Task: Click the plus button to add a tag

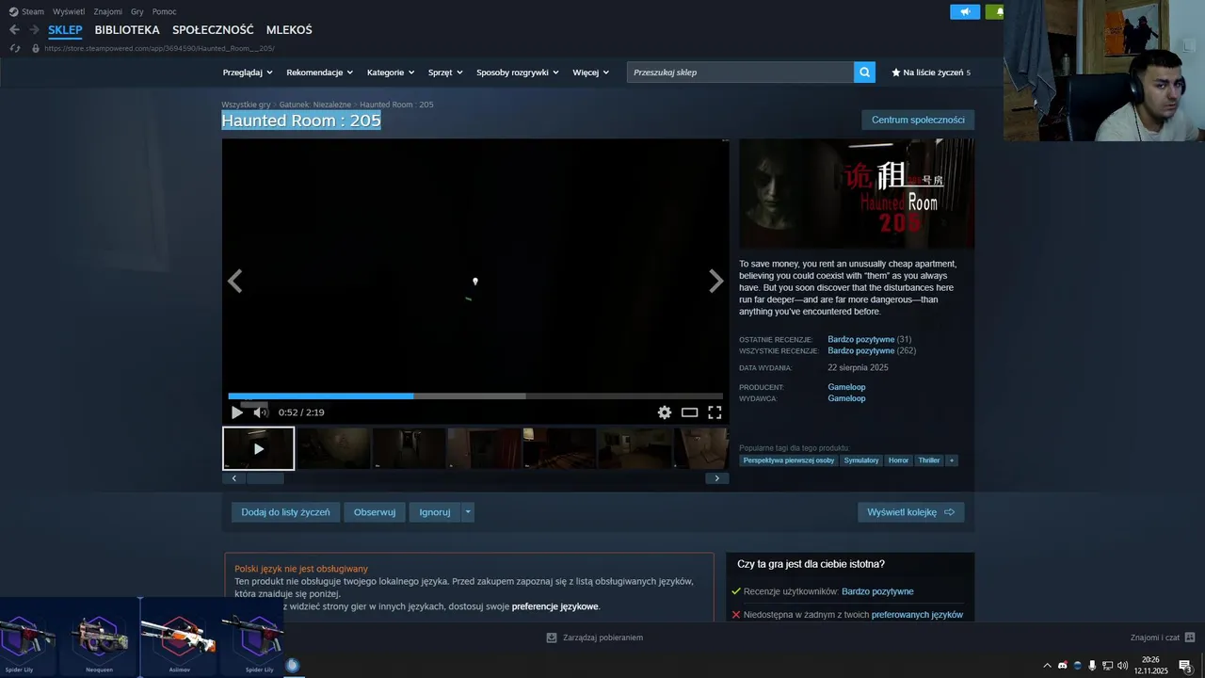Action: pos(952,460)
